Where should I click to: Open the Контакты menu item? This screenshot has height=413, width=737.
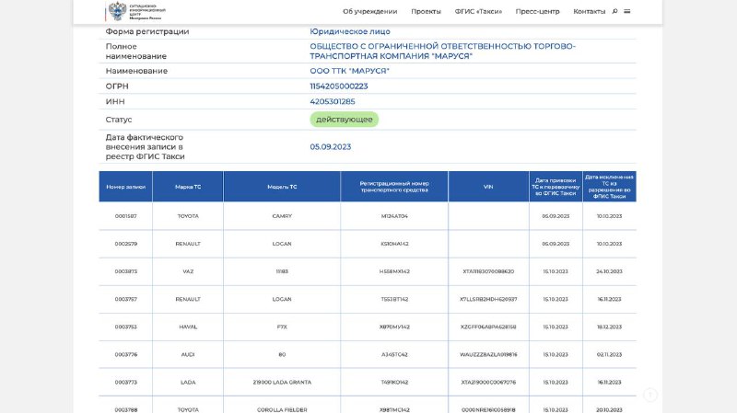click(x=589, y=11)
